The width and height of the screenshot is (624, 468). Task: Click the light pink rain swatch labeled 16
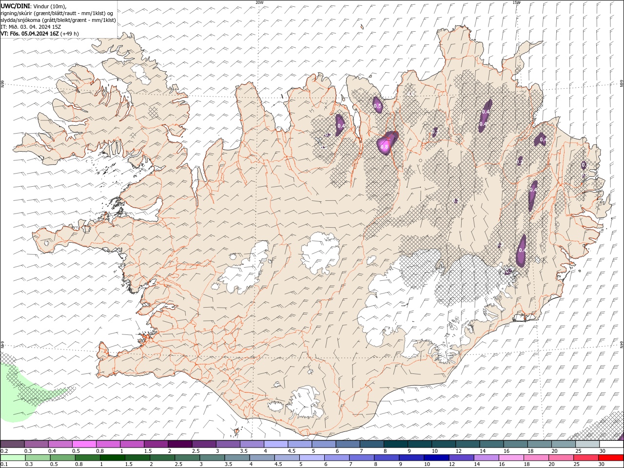[x=511, y=458]
